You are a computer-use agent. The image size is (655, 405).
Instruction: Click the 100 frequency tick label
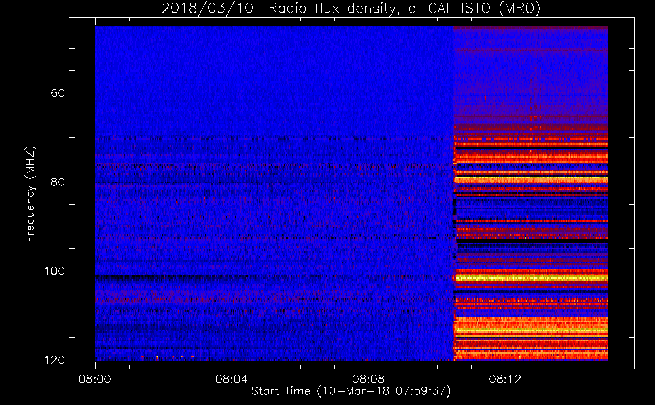pos(54,271)
